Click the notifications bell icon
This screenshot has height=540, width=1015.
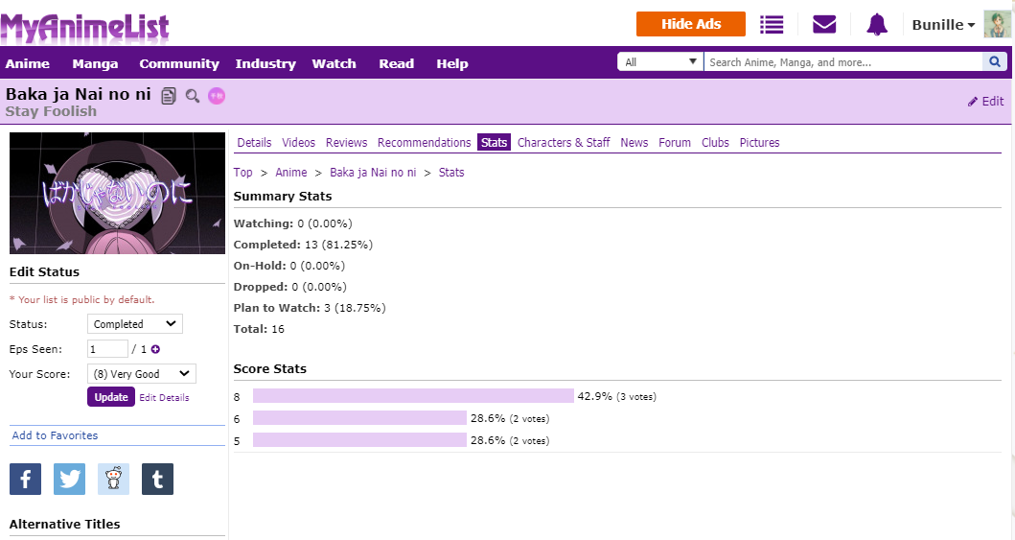pyautogui.click(x=877, y=25)
